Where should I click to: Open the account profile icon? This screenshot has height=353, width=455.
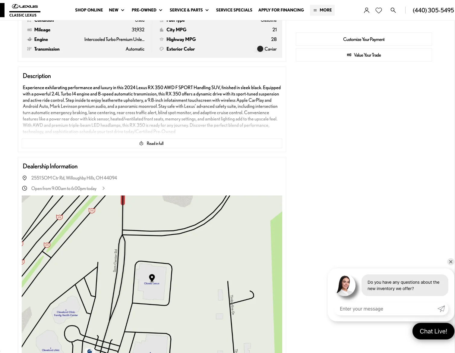[x=367, y=10]
